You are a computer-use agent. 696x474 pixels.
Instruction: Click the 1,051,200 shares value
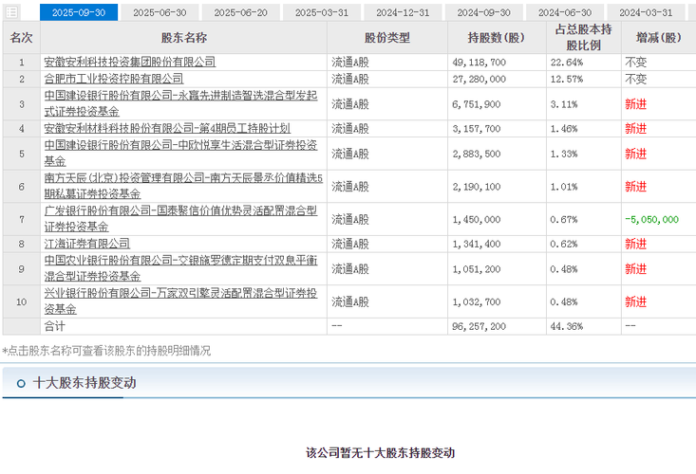pyautogui.click(x=477, y=269)
